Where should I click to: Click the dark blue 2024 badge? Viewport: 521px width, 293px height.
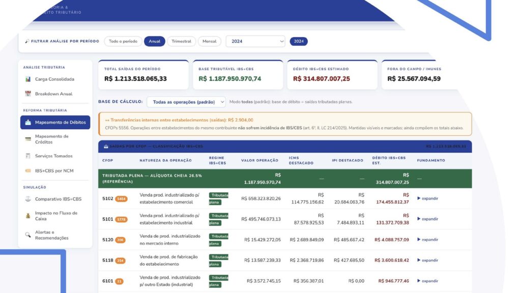coord(299,41)
